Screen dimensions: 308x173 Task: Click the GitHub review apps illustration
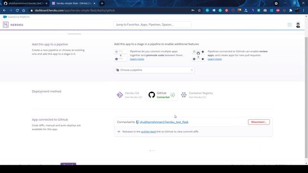[198, 55]
